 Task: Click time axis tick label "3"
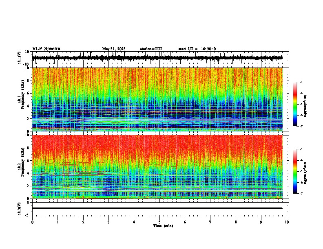(108, 222)
